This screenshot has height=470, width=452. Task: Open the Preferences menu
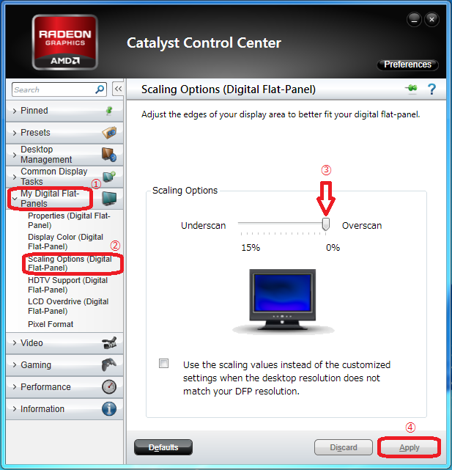(x=407, y=65)
